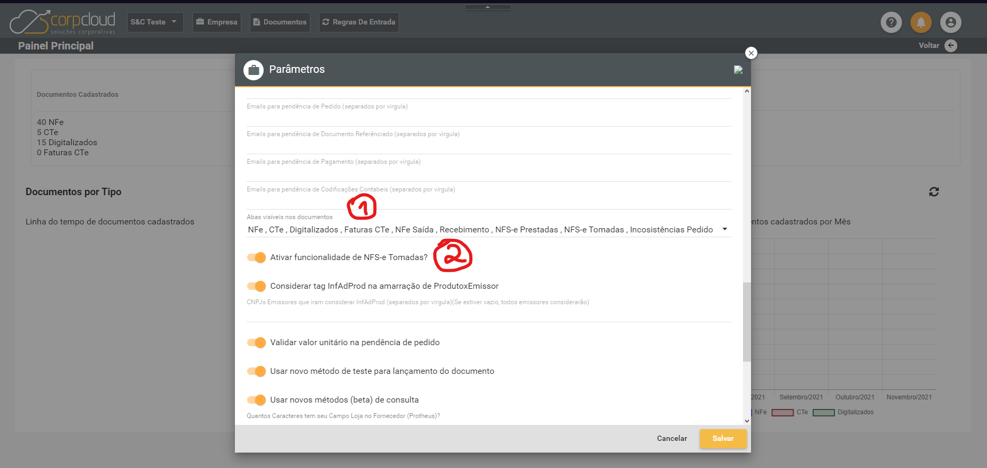Click 'Novembro/2021' chart axis label
Screen dimensions: 987x468
(x=909, y=397)
